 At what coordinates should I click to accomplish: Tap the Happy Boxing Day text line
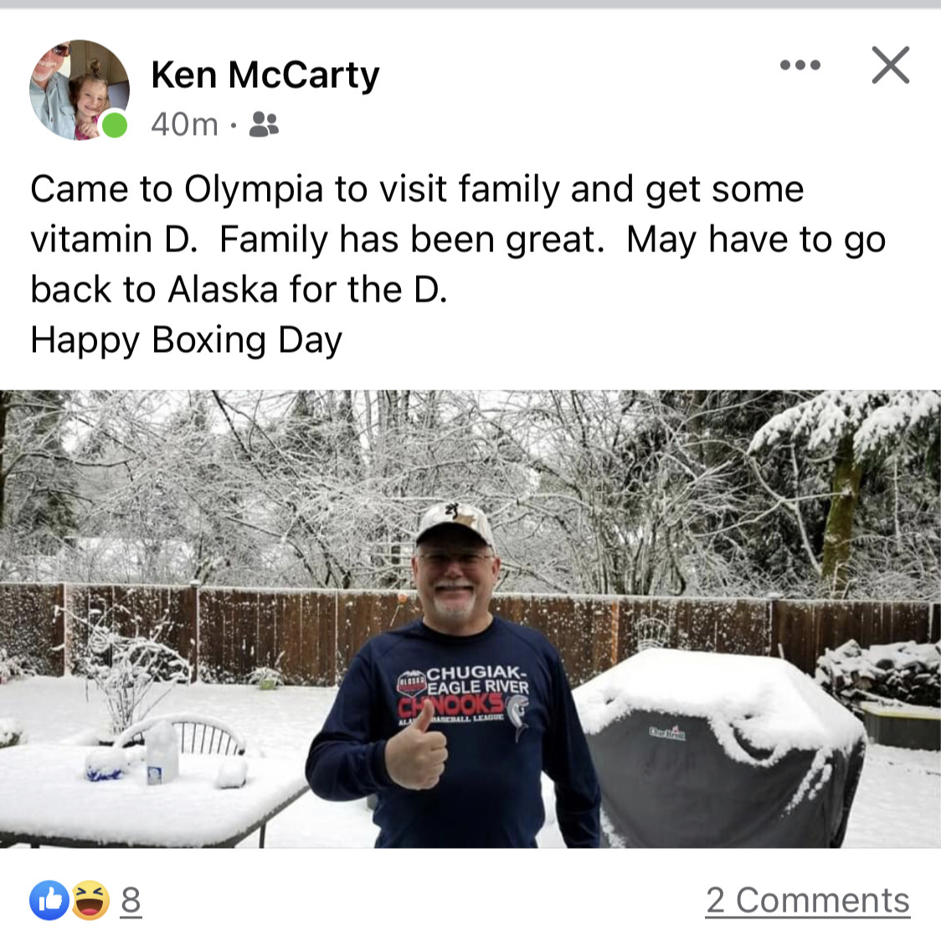point(186,340)
